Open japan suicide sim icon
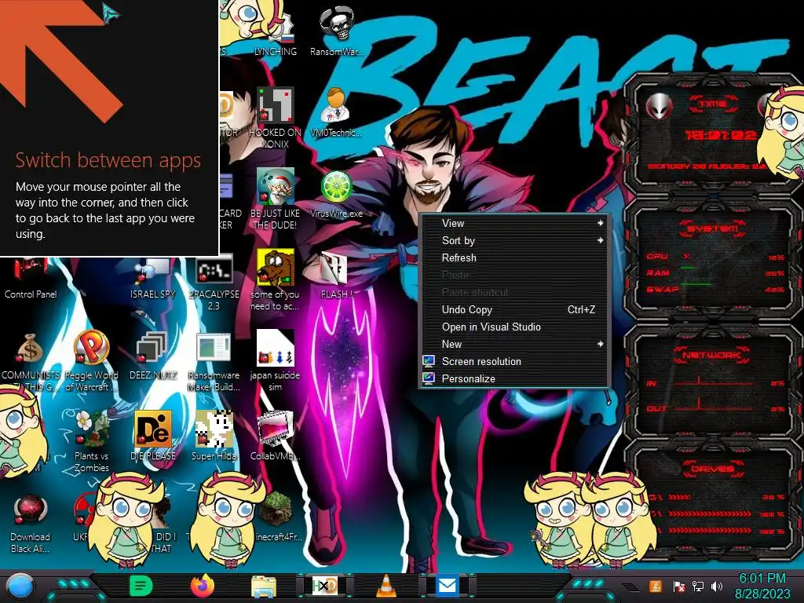804x603 pixels. click(276, 361)
